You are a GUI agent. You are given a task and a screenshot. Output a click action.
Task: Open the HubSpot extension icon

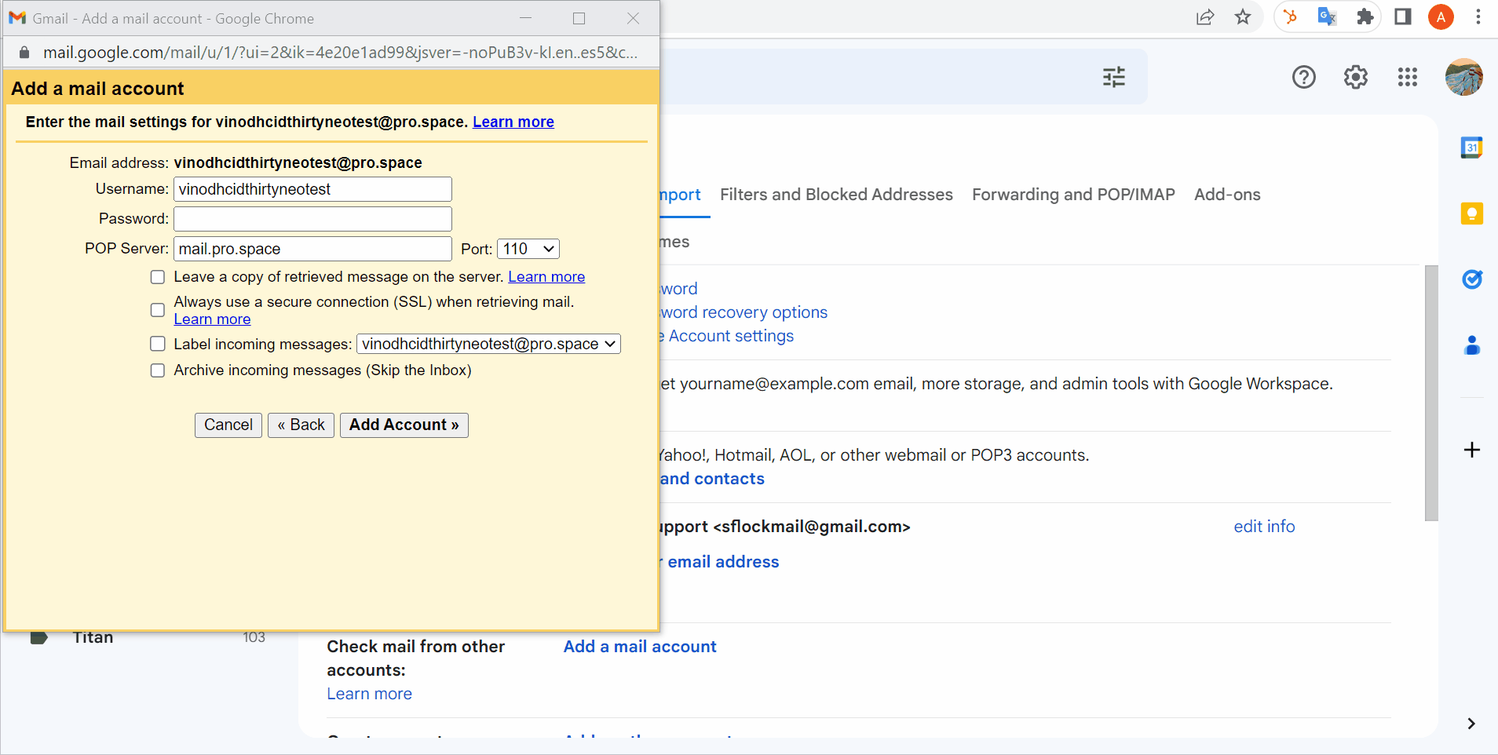(1292, 17)
